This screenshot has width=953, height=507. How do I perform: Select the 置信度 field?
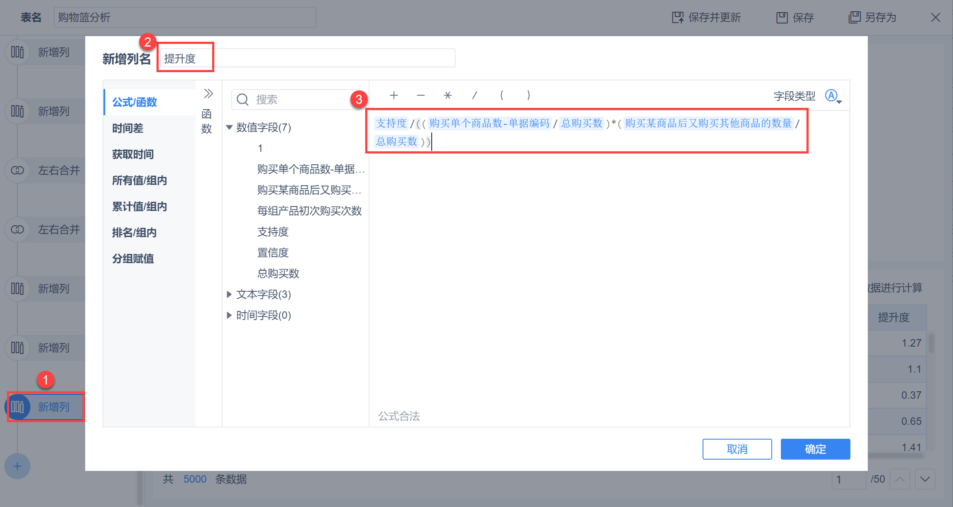[x=273, y=253]
